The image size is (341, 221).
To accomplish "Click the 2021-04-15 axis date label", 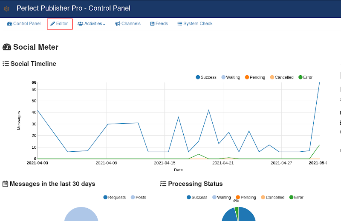I will pyautogui.click(x=165, y=163).
